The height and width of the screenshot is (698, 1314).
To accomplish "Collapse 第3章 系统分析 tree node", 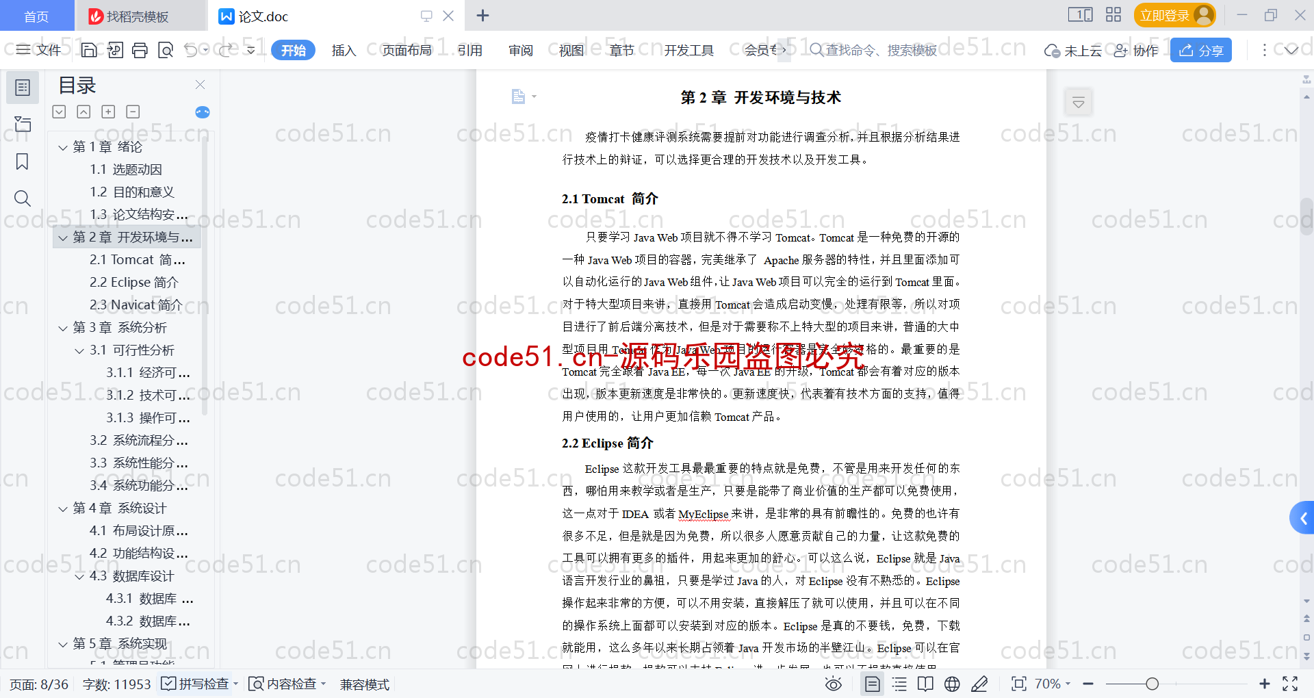I will 63,328.
